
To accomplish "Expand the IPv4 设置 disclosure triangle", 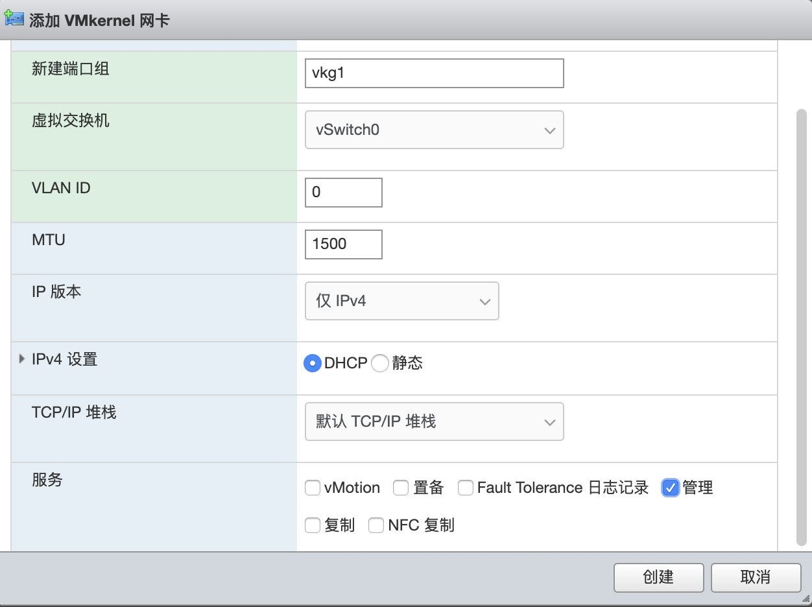I will (x=21, y=357).
